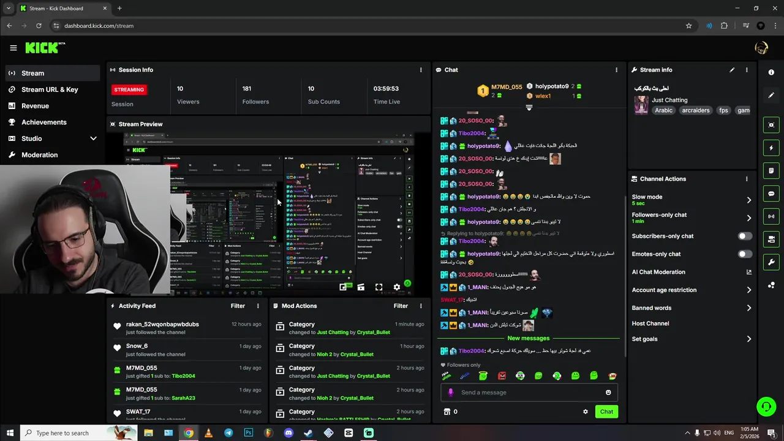Click the Host Channel option
The height and width of the screenshot is (441, 784).
pyautogui.click(x=650, y=323)
